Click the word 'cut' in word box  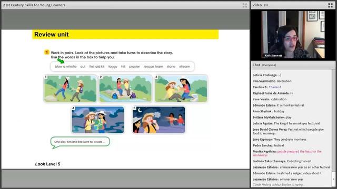click(83, 67)
